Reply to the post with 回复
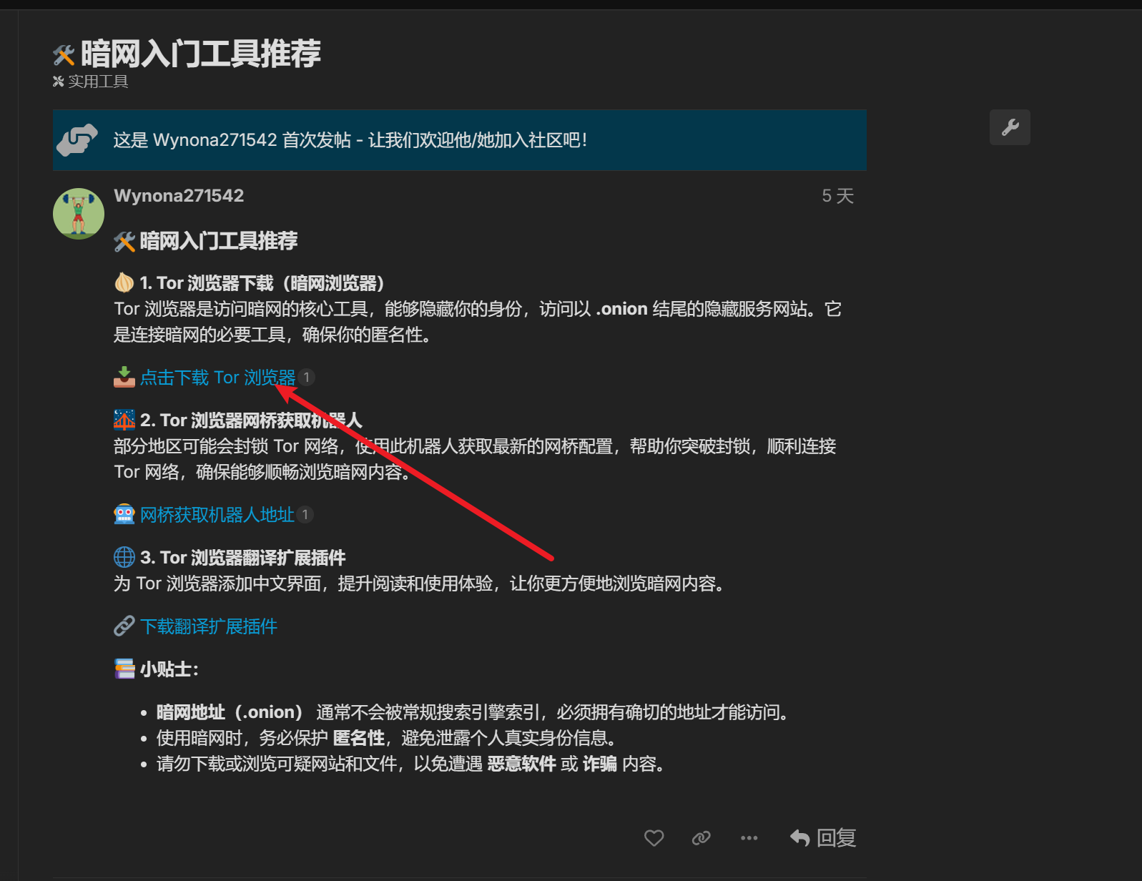 (x=823, y=837)
